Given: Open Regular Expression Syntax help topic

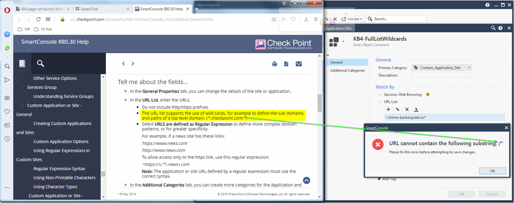Looking at the screenshot, I should point(59,169).
